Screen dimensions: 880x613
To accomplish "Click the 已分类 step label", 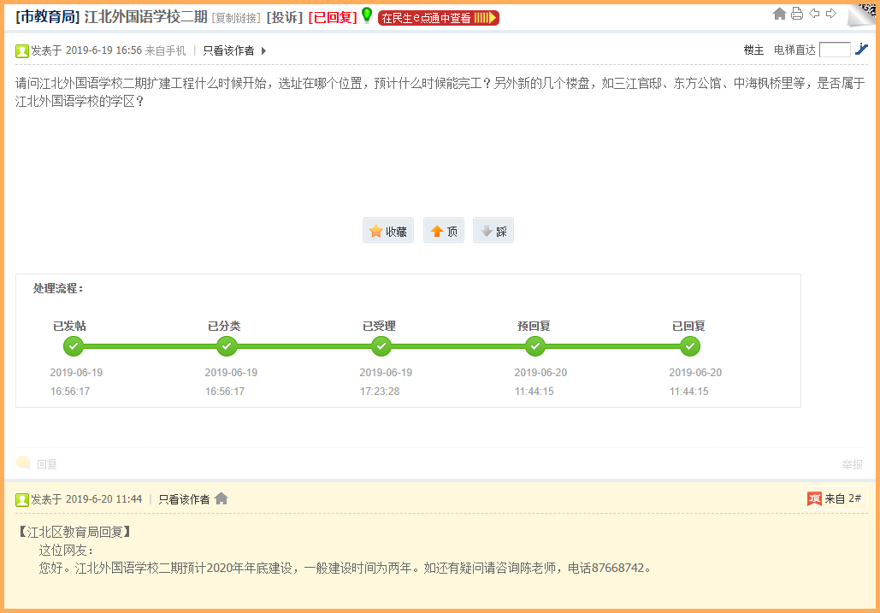I will (x=224, y=326).
